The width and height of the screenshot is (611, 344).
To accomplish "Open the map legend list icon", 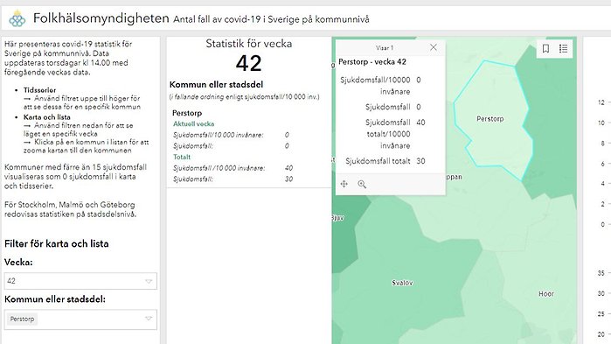I will [563, 48].
